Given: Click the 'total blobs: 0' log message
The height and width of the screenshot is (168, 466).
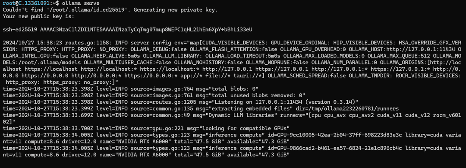Looking at the screenshot, I should [x=233, y=89].
